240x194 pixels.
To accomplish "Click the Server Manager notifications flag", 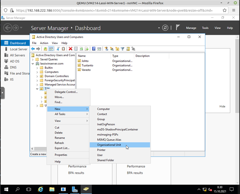I will (x=178, y=28).
